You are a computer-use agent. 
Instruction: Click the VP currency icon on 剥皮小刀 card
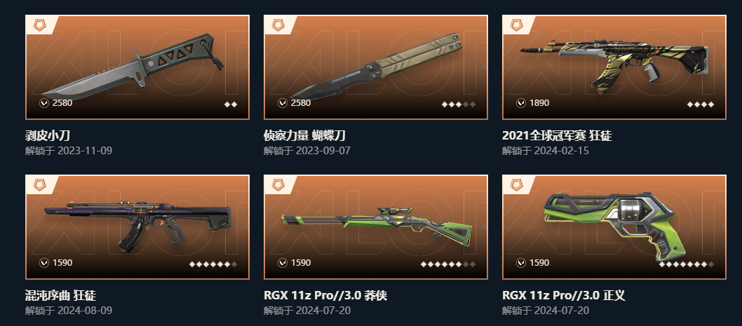point(44,102)
